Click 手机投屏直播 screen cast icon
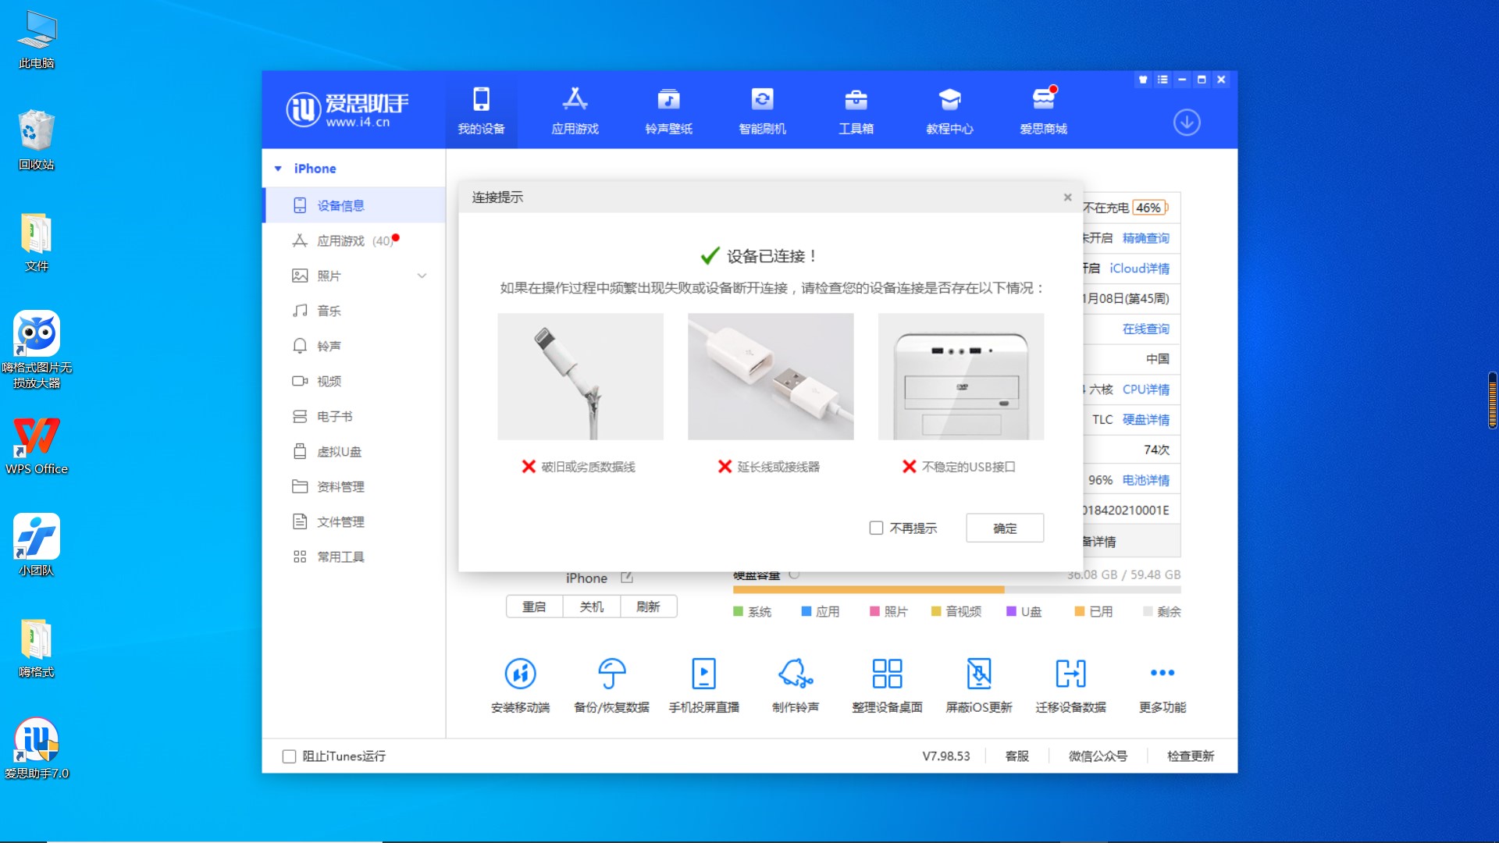 point(703,674)
